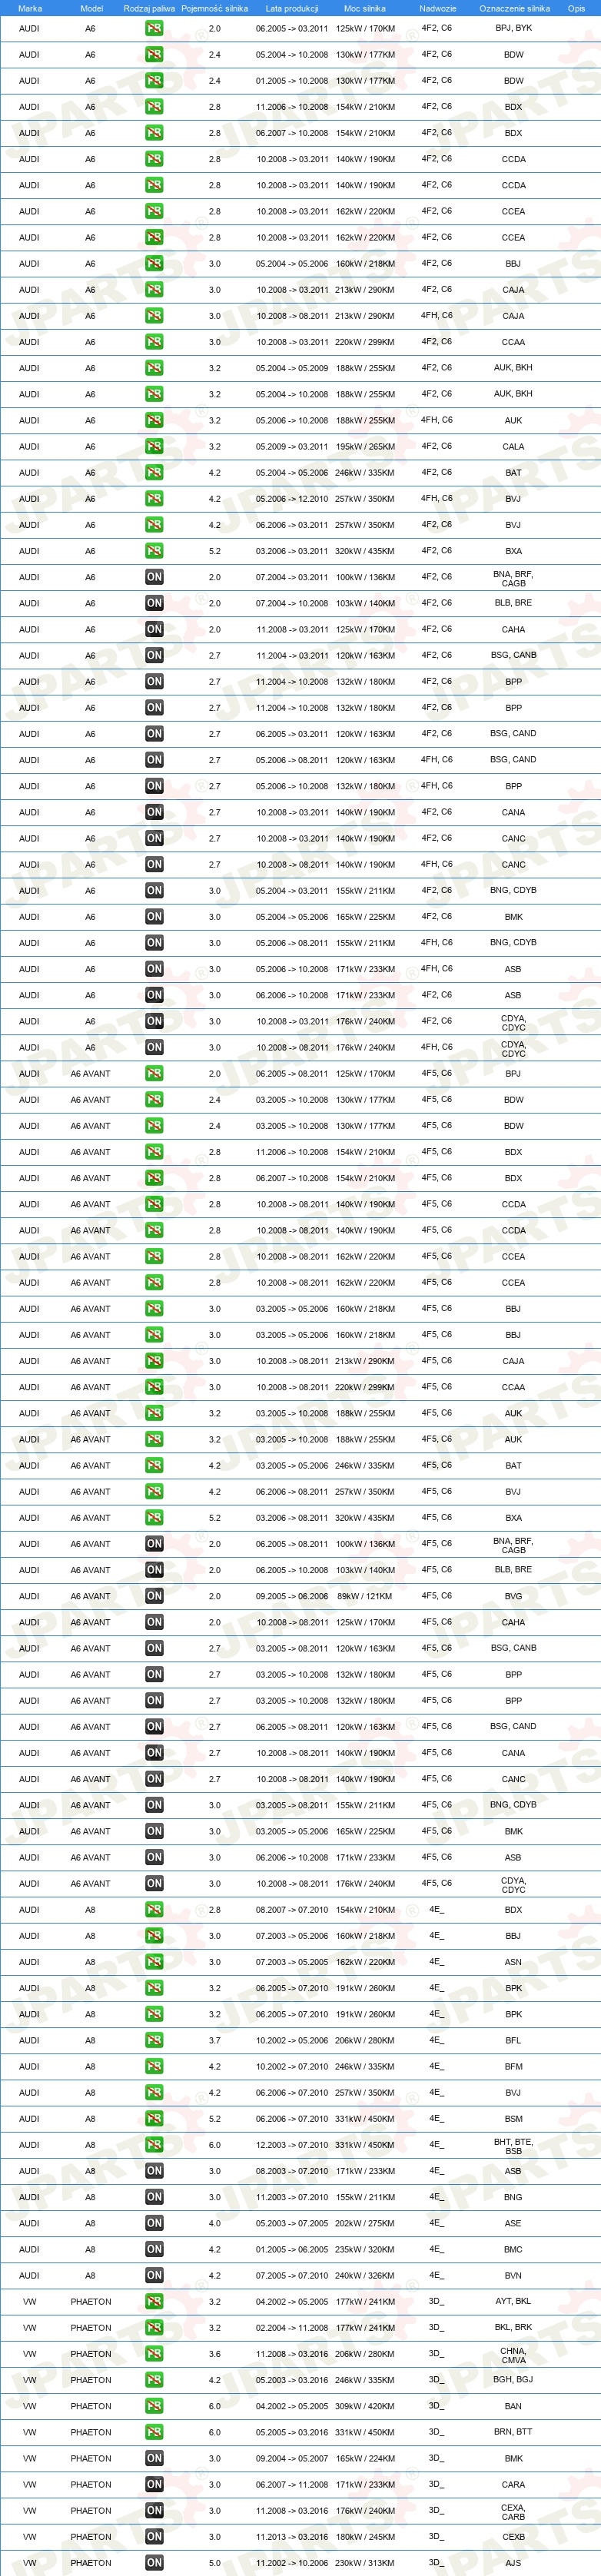Click petrol icon in A6 AVANT BPJ row
This screenshot has height=2576, width=601.
154,1073
